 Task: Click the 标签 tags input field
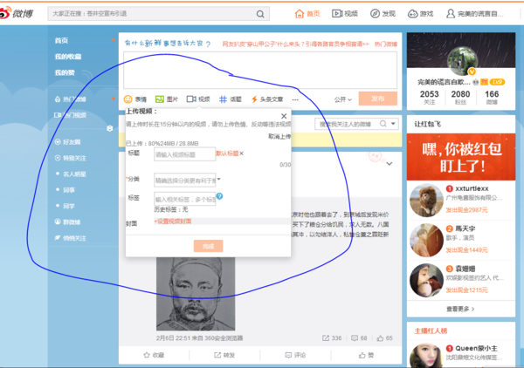click(185, 199)
